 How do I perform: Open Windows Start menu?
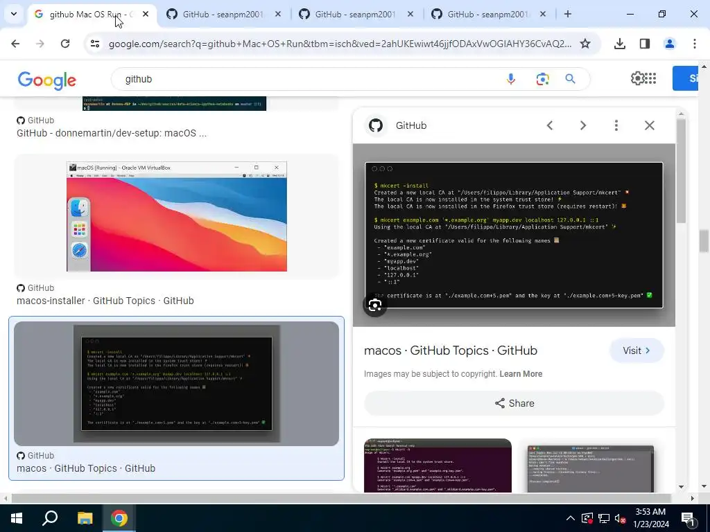(x=17, y=518)
